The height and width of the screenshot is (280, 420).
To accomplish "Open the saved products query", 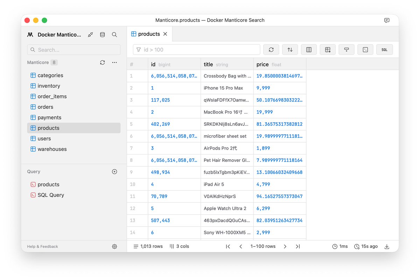I will point(74,185).
